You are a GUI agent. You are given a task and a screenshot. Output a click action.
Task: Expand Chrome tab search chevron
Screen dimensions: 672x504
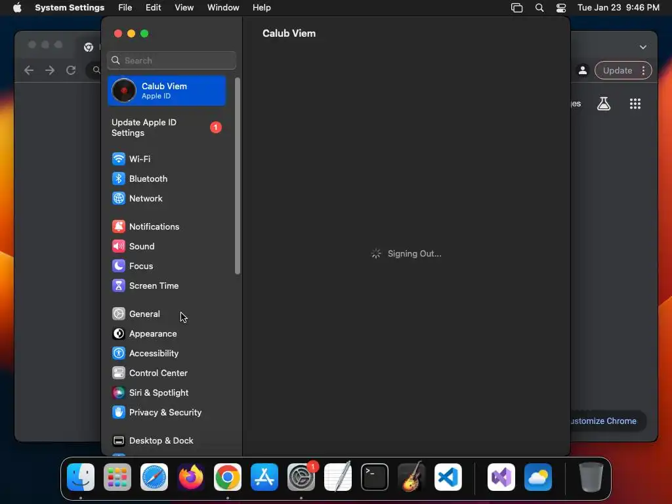(x=643, y=47)
